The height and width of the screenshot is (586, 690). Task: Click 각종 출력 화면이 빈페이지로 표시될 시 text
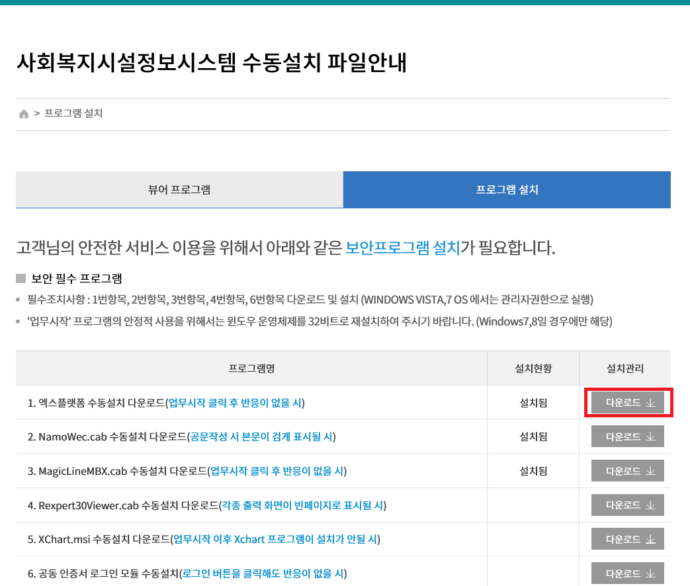click(x=302, y=505)
